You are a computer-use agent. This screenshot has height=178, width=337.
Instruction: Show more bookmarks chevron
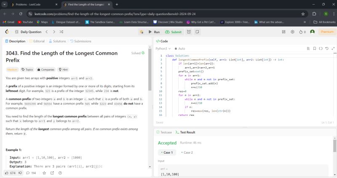tap(305, 22)
